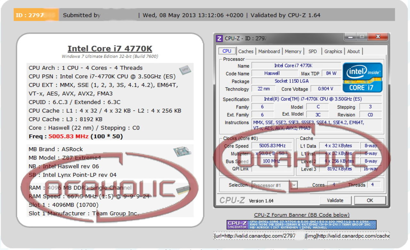Click the OK button

(x=370, y=200)
